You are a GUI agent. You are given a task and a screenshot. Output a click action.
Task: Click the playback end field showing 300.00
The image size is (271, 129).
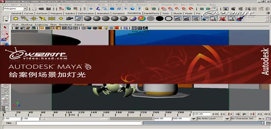coord(162,119)
